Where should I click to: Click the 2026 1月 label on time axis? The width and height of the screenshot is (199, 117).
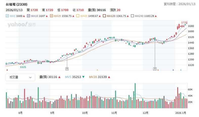tap(181, 113)
